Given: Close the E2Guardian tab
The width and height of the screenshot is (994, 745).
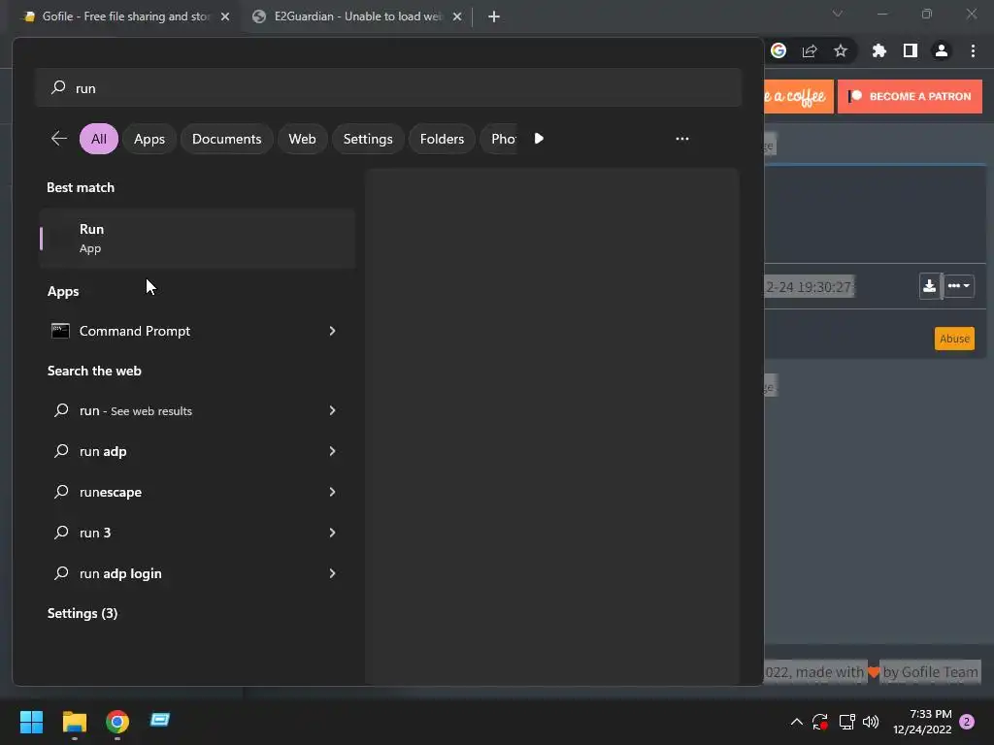Looking at the screenshot, I should coord(457,16).
